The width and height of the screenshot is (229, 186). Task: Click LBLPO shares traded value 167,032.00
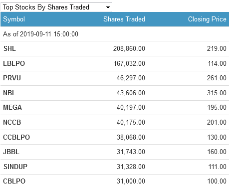[129, 63]
